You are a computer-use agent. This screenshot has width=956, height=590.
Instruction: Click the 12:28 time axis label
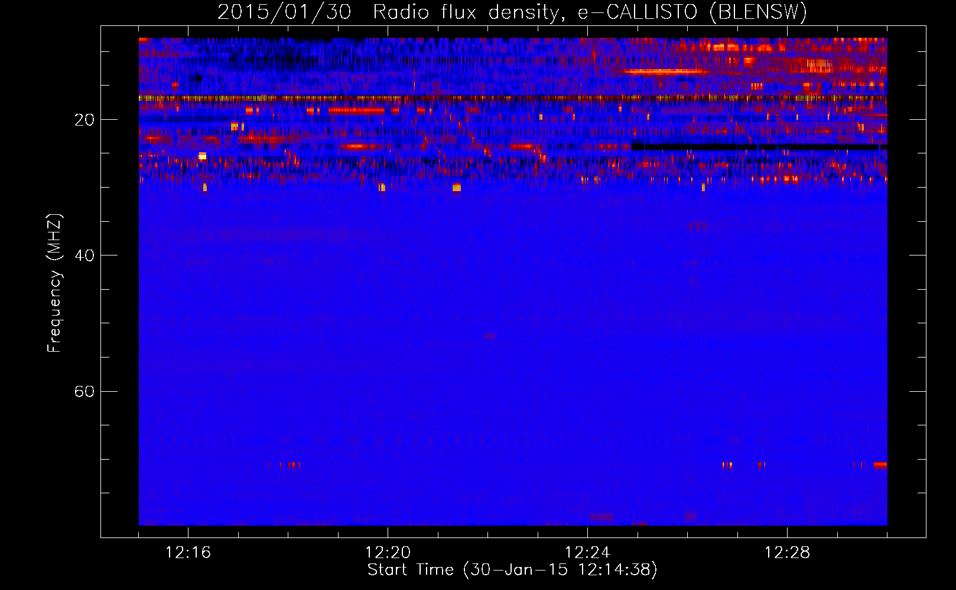pyautogui.click(x=787, y=553)
